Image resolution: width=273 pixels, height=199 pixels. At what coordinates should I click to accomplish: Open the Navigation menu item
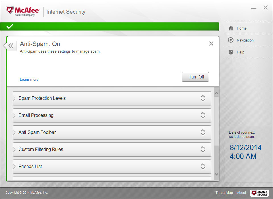(x=245, y=40)
